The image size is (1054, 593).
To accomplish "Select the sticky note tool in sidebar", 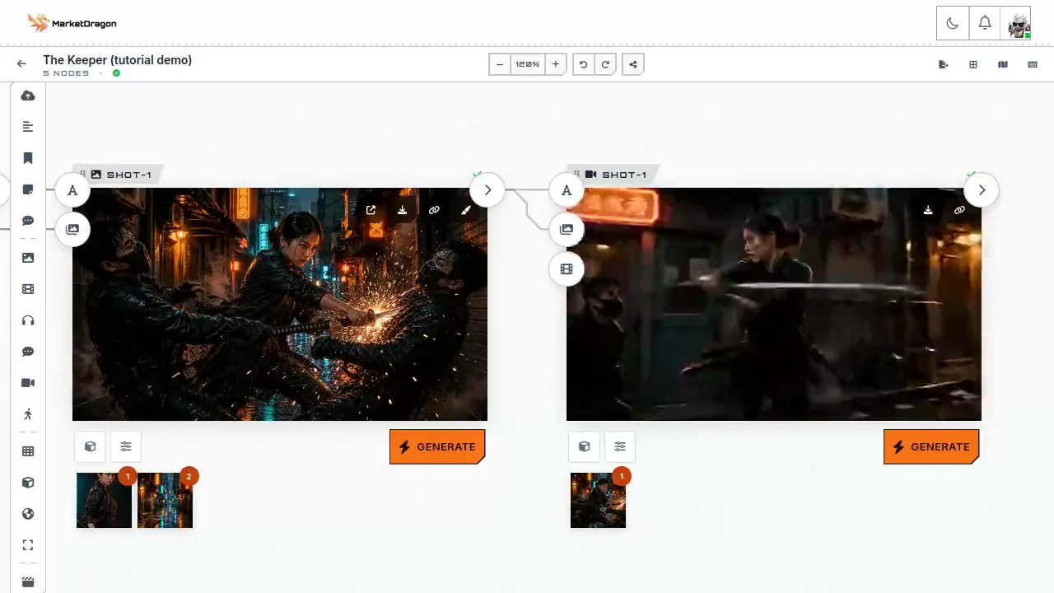I will click(x=28, y=189).
